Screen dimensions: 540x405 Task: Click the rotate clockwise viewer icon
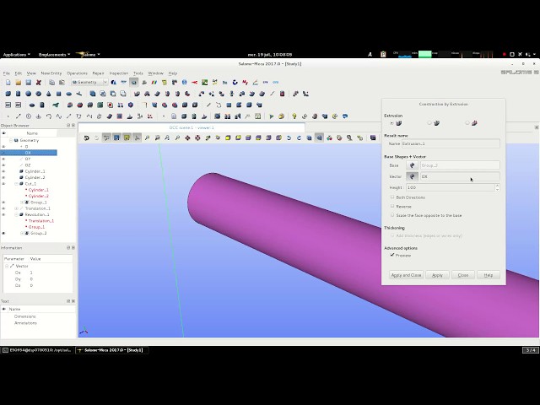pyautogui.click(x=299, y=138)
